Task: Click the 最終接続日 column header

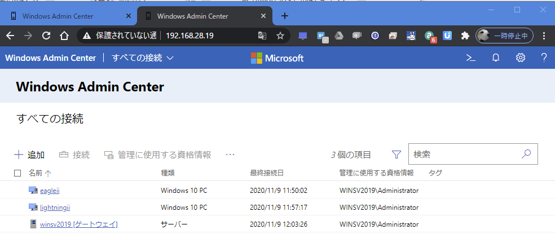Action: 267,173
